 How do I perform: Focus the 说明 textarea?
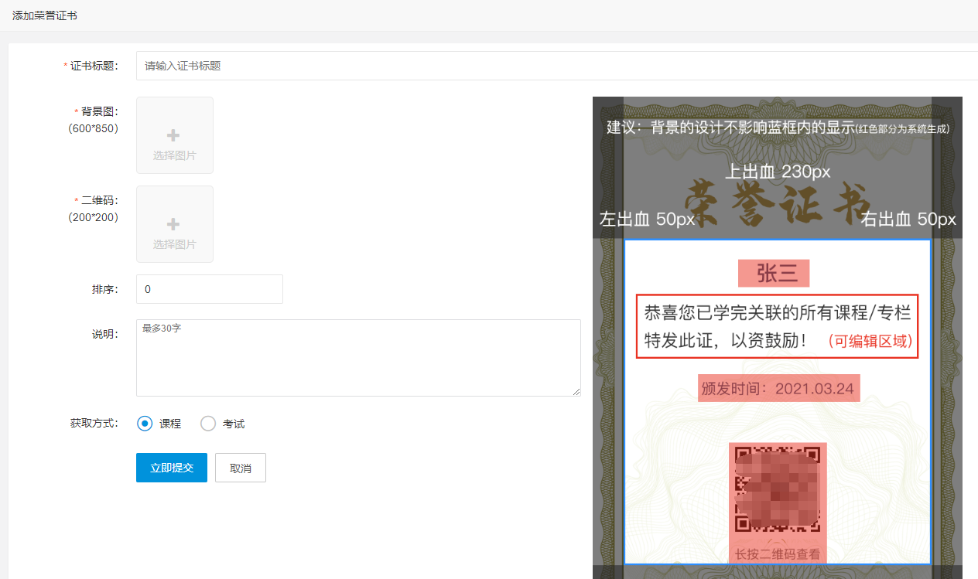click(x=358, y=358)
